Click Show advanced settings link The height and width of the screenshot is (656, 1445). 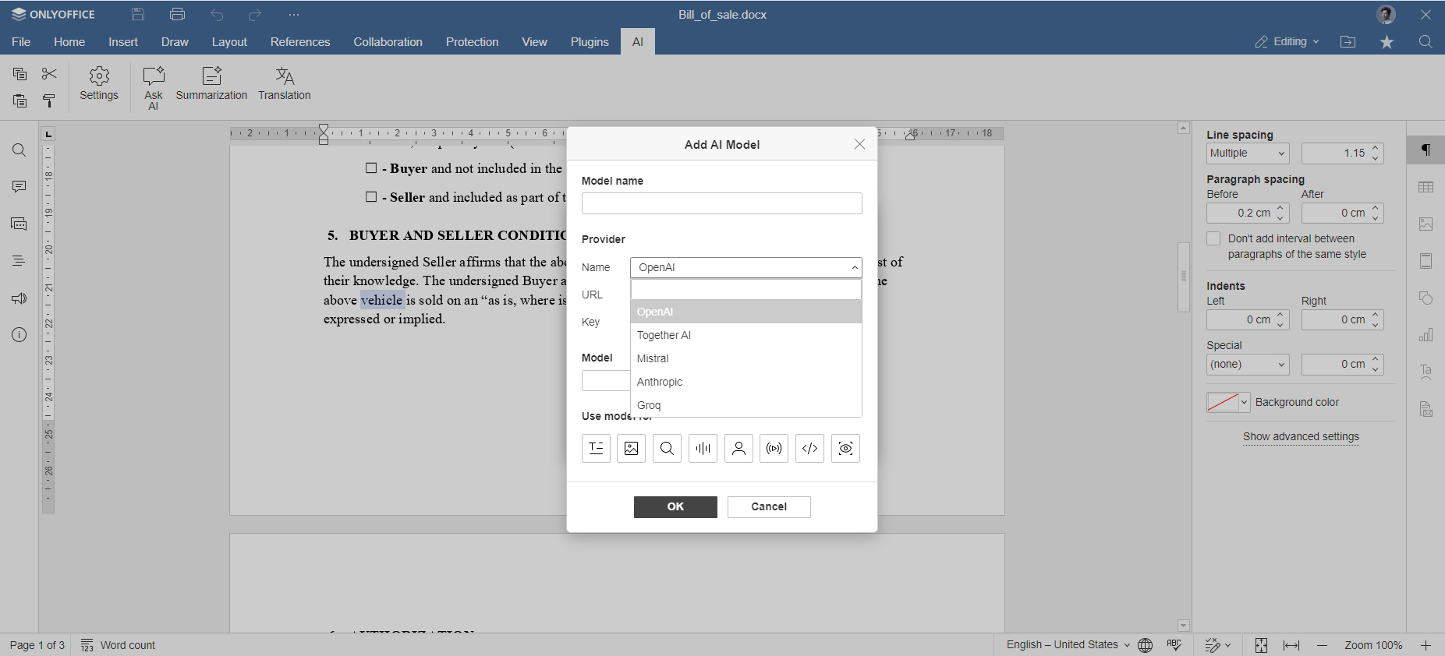coord(1301,437)
